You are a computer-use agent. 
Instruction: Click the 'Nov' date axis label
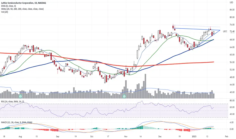coord(126,136)
